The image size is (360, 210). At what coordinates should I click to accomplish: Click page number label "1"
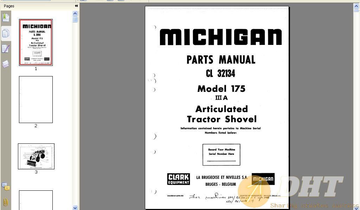[x=36, y=69]
